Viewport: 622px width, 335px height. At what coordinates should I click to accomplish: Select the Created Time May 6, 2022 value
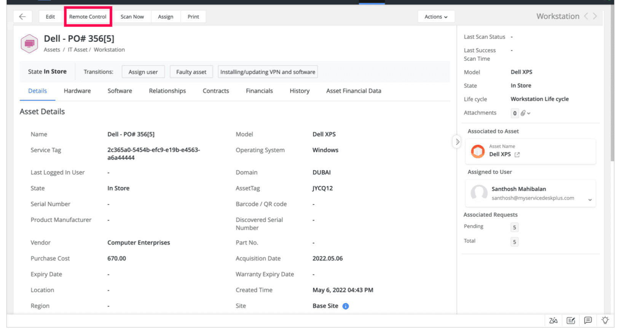coord(343,290)
